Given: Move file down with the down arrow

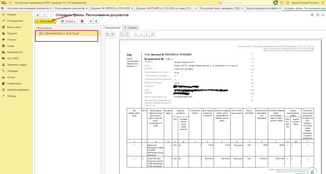Looking at the screenshot, I should click(96, 21).
